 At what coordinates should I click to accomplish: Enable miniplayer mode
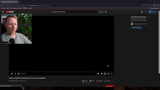click(x=105, y=73)
